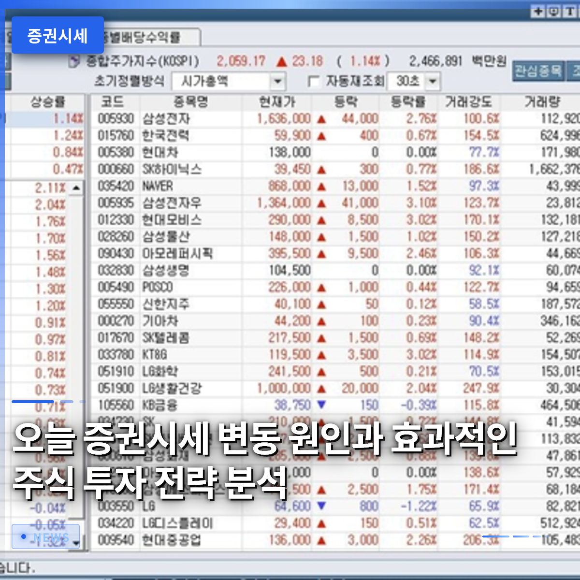Click the 2.11% value in left list
The image size is (580, 580).
pyautogui.click(x=50, y=188)
